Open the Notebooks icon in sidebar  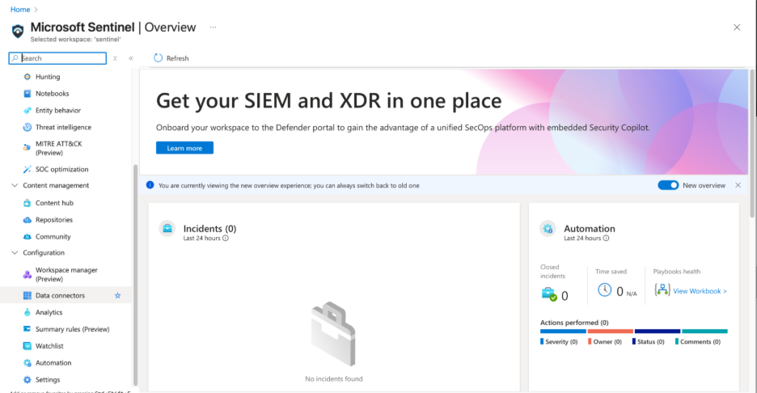[x=27, y=94]
